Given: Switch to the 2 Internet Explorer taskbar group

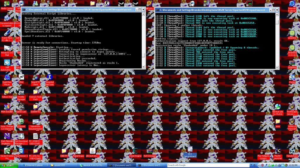Looking at the screenshot, I should pos(35,165).
